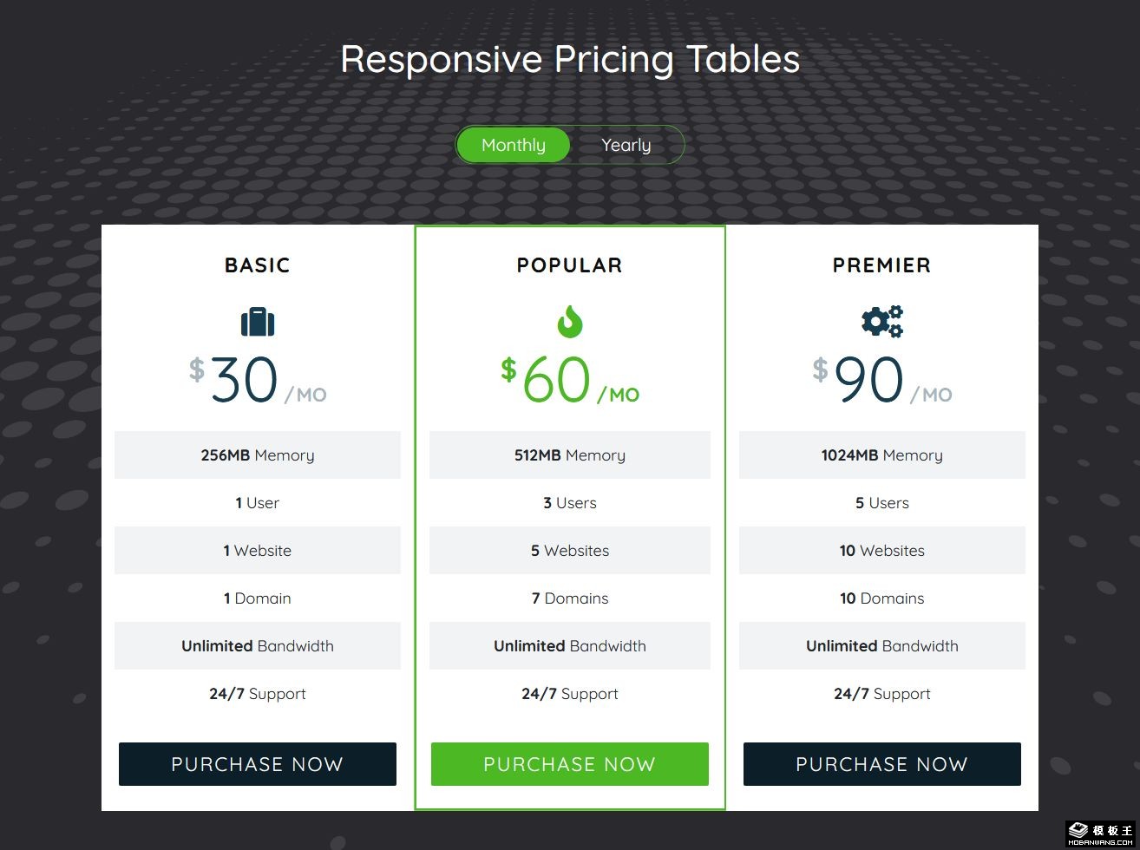Screen dimensions: 1140x850
Task: Click the watermark logo in bottom corner
Action: point(1101,832)
